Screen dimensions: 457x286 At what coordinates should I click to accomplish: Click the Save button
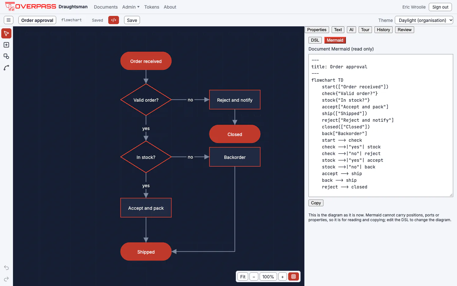132,20
